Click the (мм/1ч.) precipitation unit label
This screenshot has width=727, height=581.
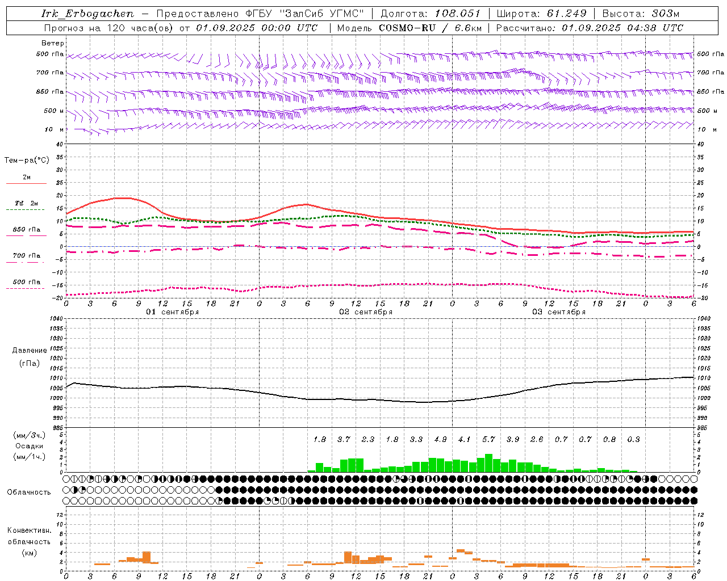point(30,457)
